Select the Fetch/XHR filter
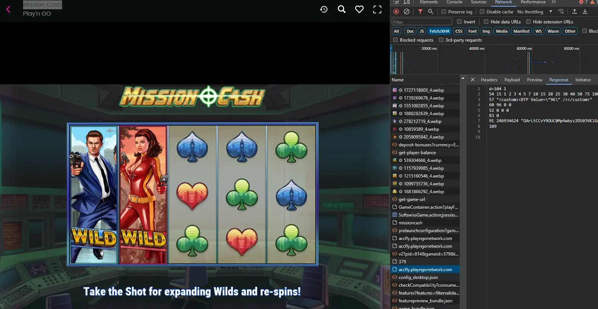 pyautogui.click(x=440, y=31)
